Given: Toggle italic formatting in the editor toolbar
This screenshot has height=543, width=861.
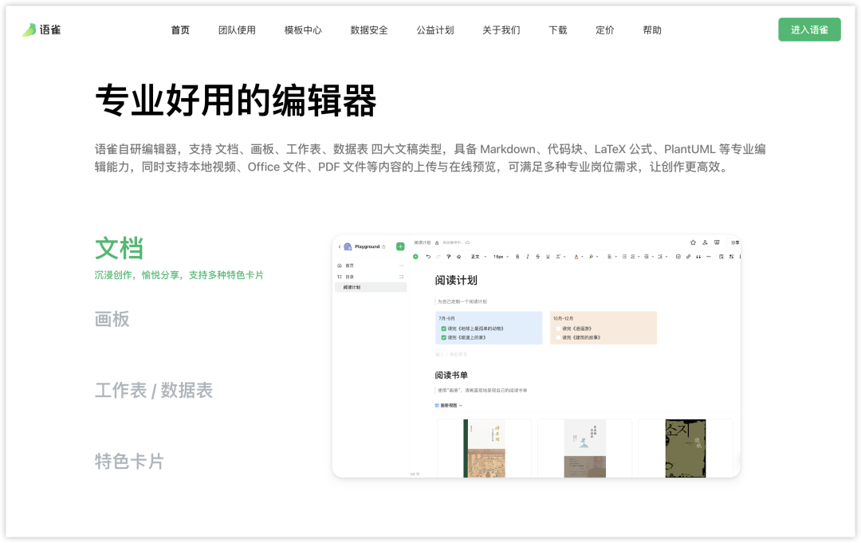Looking at the screenshot, I should 528,257.
